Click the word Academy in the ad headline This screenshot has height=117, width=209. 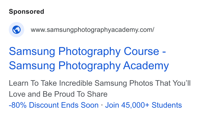(x=146, y=66)
